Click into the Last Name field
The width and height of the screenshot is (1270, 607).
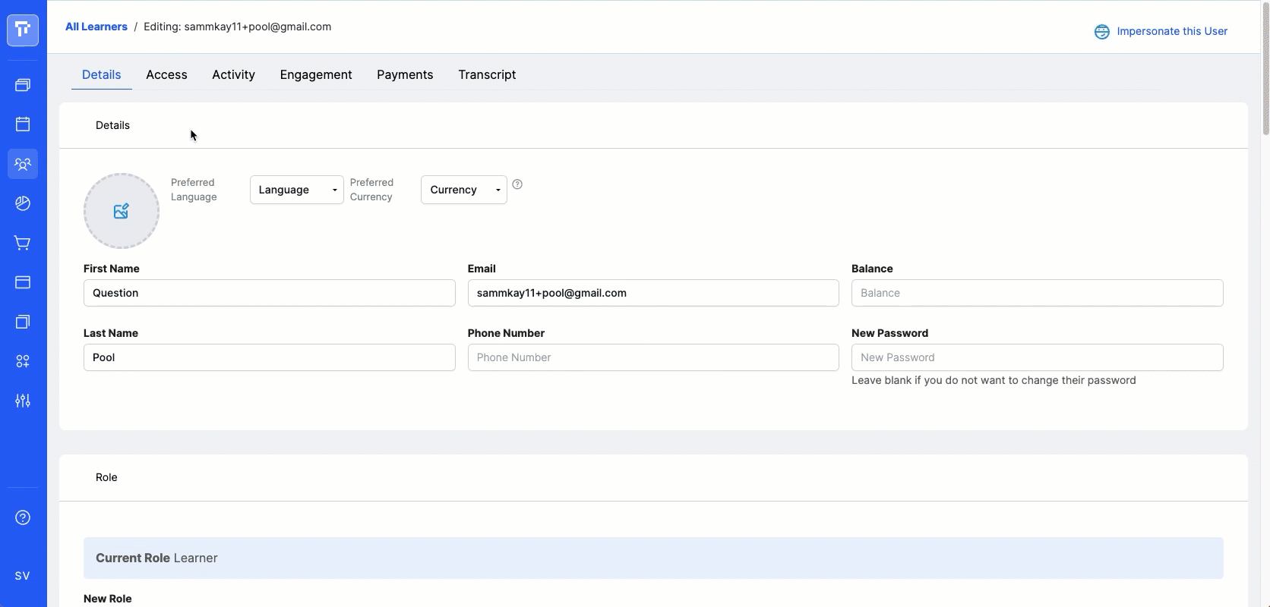pyautogui.click(x=270, y=357)
